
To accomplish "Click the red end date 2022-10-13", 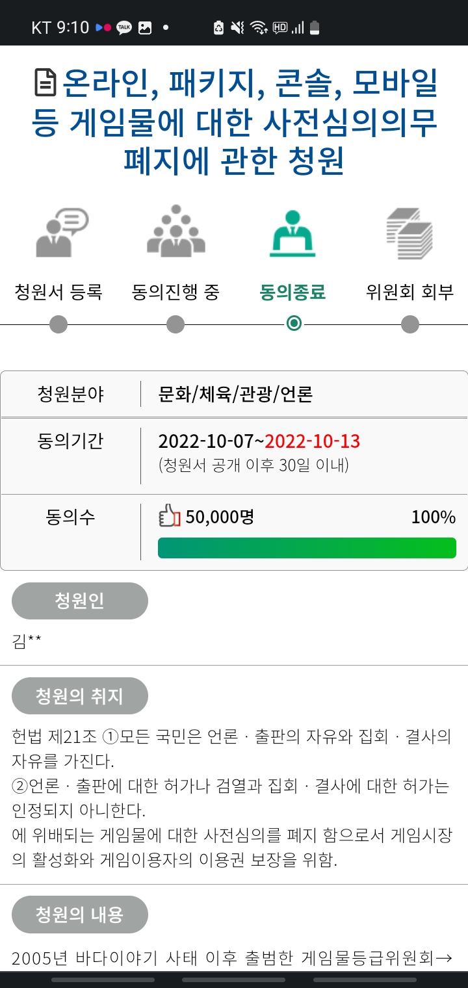I will (313, 441).
